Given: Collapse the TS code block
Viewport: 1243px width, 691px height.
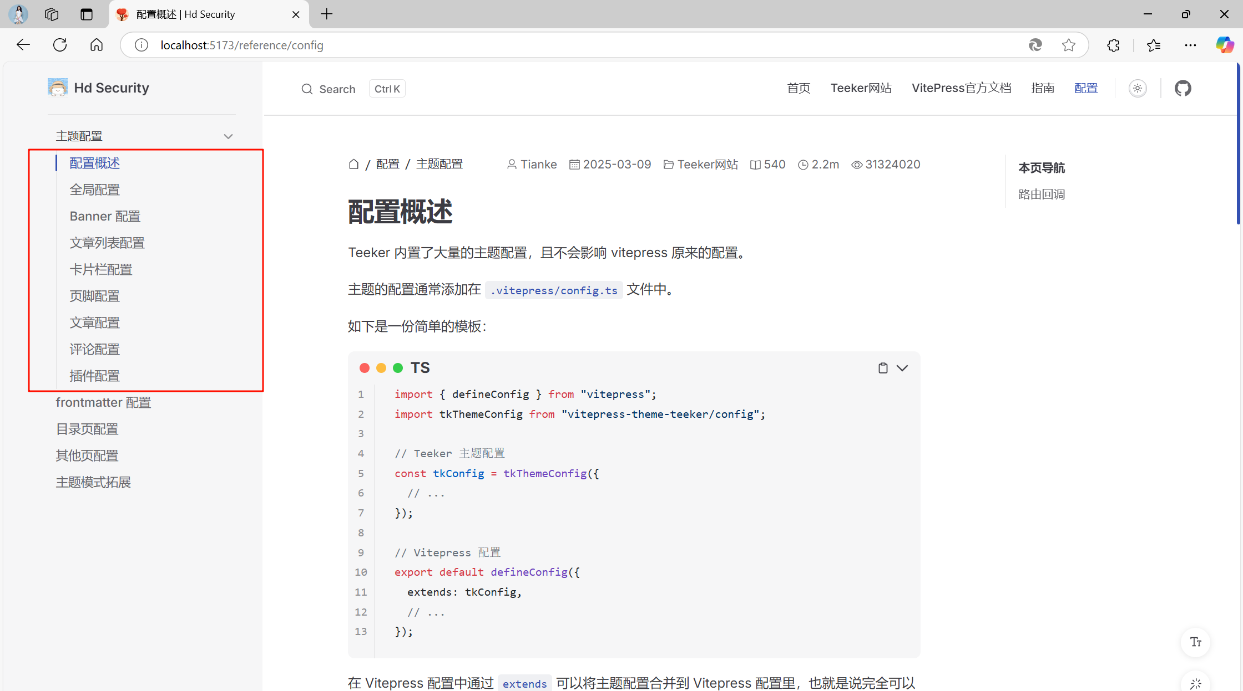Looking at the screenshot, I should [x=902, y=368].
